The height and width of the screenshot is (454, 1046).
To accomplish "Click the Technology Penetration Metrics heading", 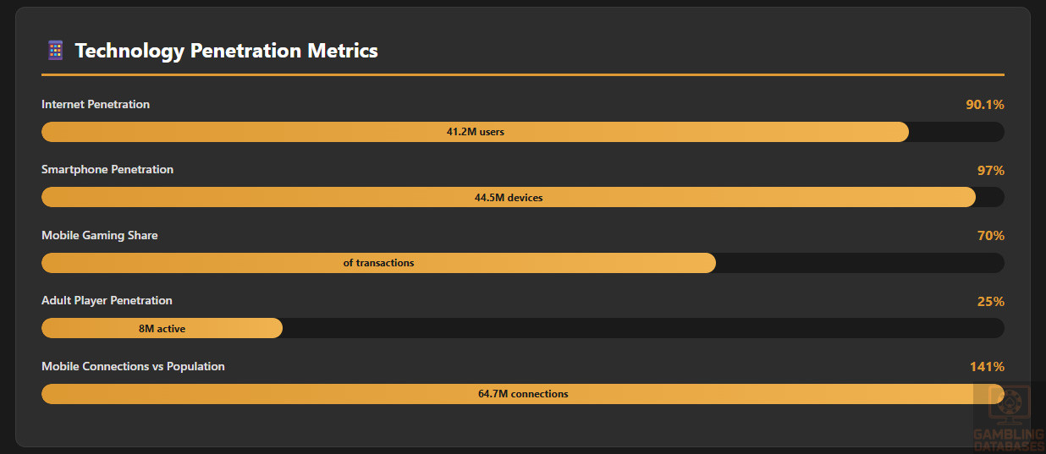I will pyautogui.click(x=226, y=51).
